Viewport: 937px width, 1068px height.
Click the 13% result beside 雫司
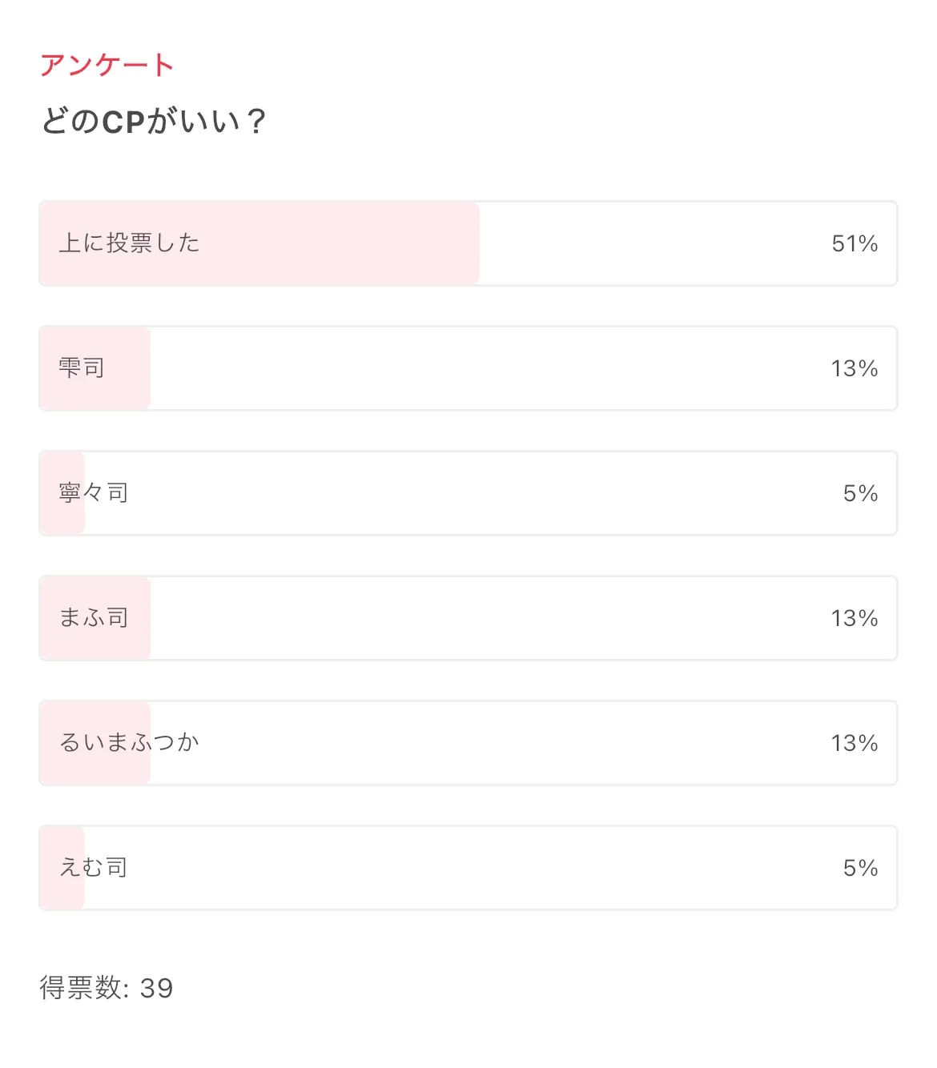pyautogui.click(x=855, y=368)
